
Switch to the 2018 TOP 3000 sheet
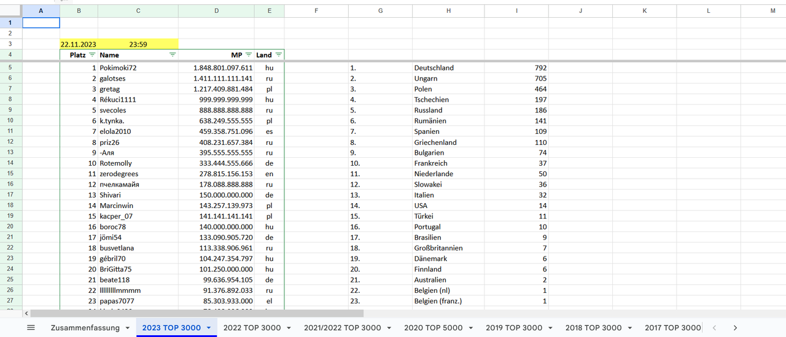(594, 328)
